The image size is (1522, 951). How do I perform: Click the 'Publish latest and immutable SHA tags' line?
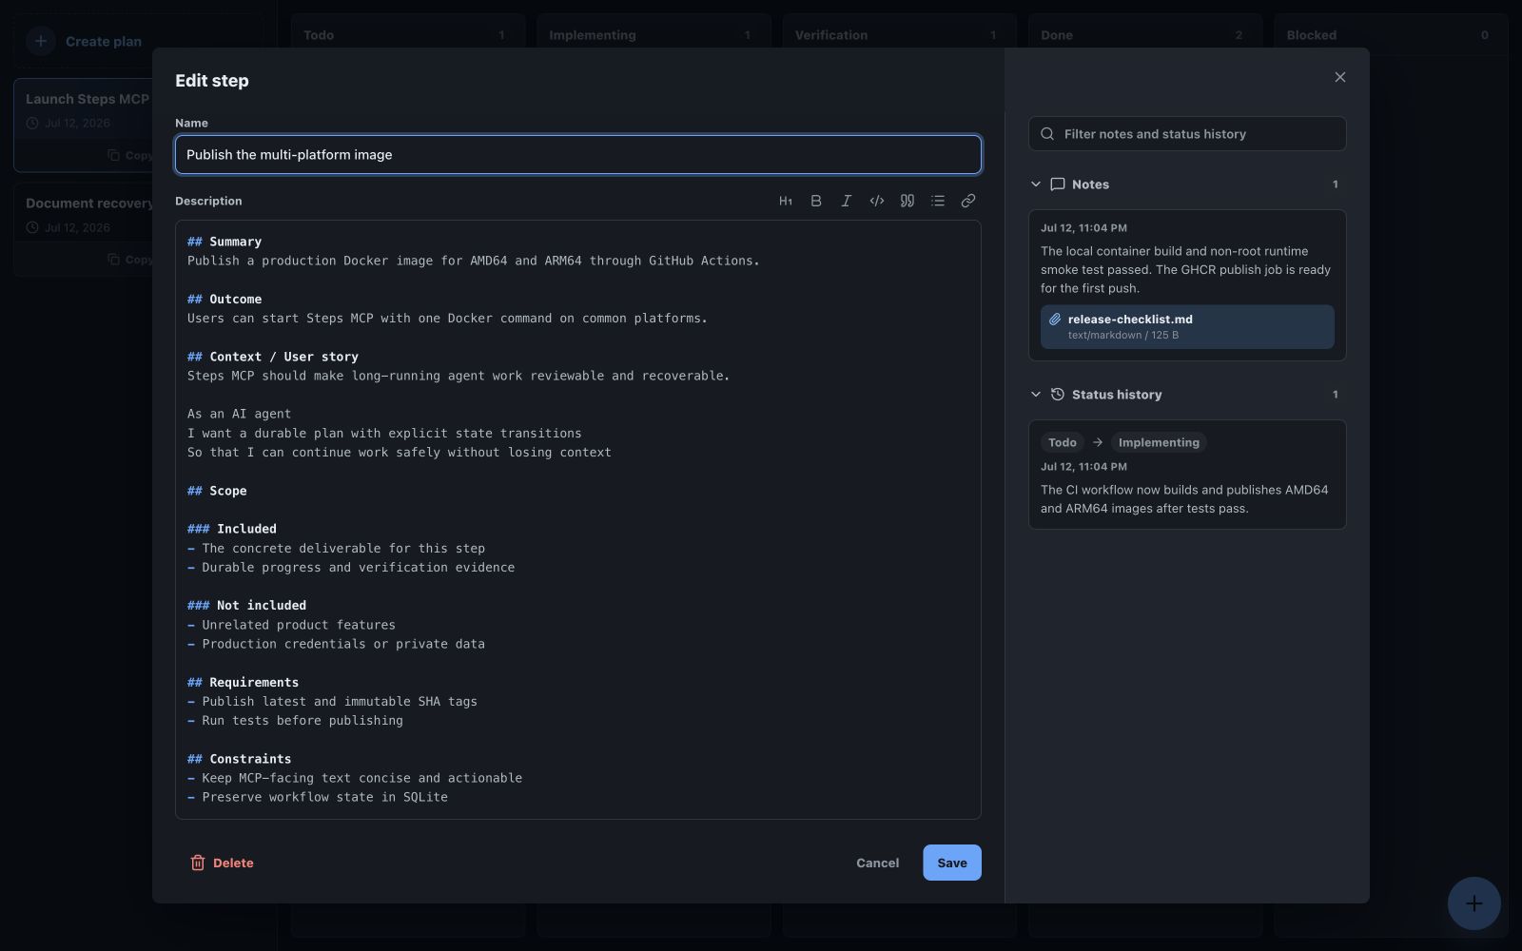click(x=332, y=701)
